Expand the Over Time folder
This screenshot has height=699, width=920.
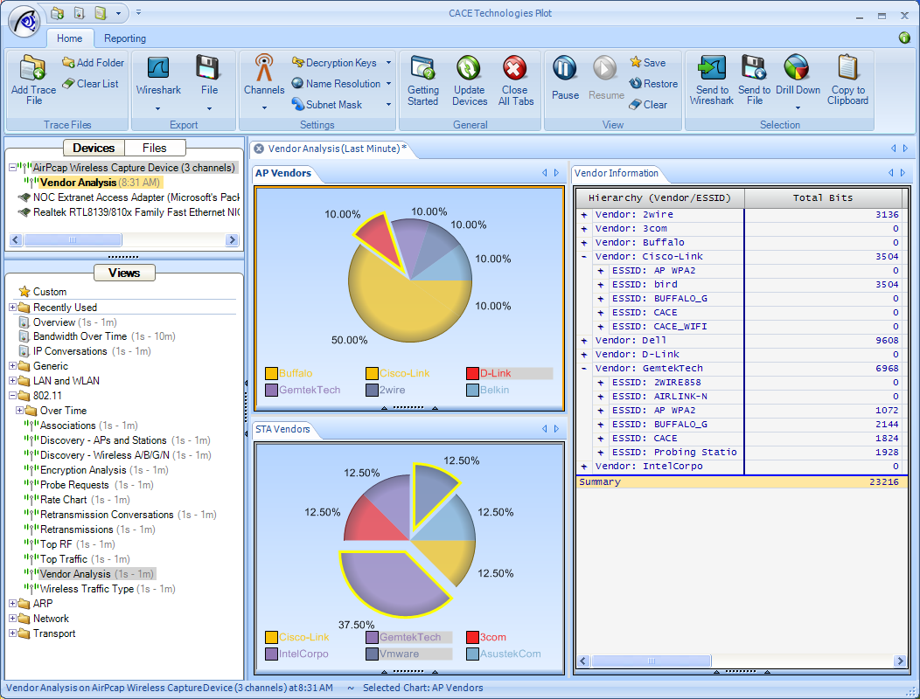coord(19,411)
